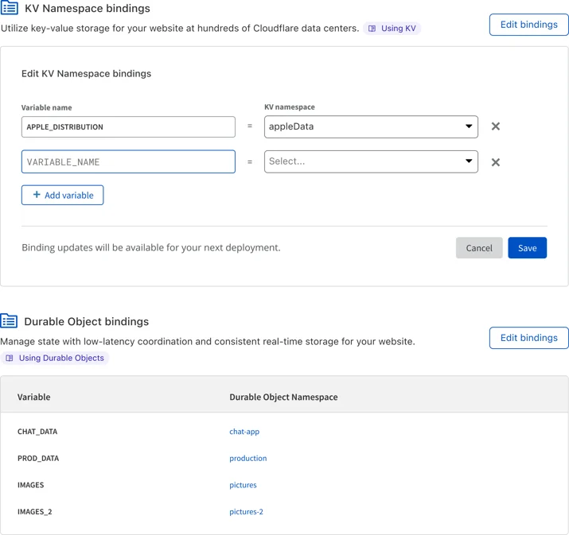Click Edit bindings for KV Namespace
Viewport: 569px width, 535px height.
click(528, 25)
